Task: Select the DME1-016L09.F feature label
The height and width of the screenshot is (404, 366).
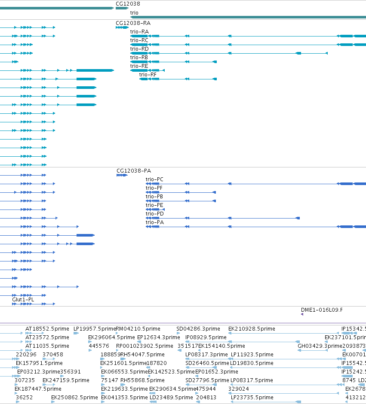Action: click(x=322, y=310)
